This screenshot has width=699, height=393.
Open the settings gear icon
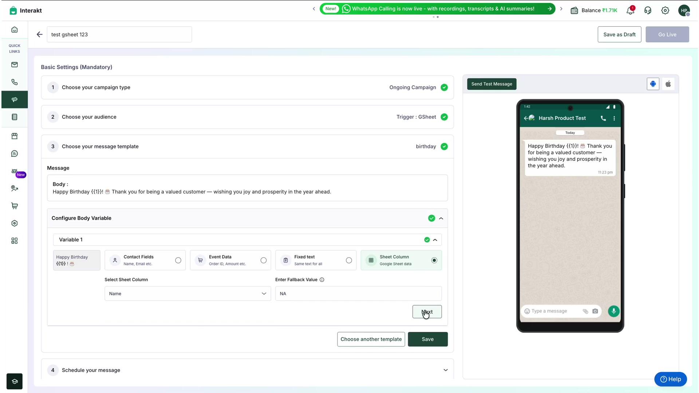665,11
